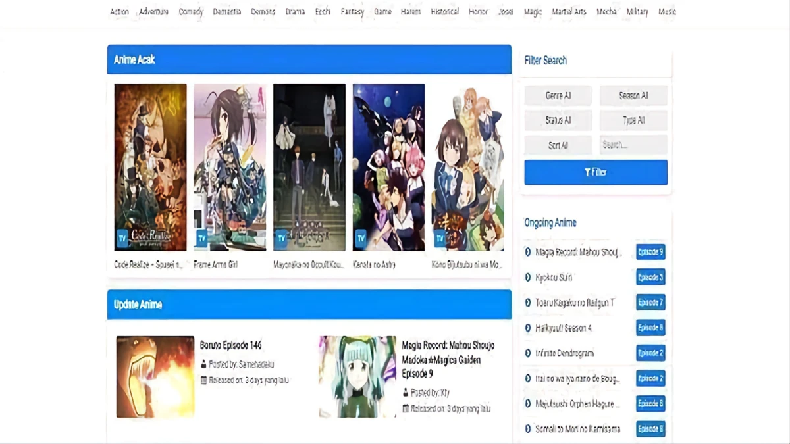Screen dimensions: 790x444
Task: Select the Magic genre
Action: pos(533,12)
